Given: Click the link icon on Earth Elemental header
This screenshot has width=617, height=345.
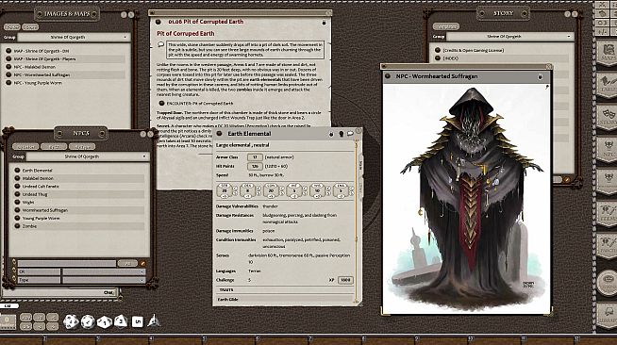Looking at the screenshot, I should click(220, 134).
